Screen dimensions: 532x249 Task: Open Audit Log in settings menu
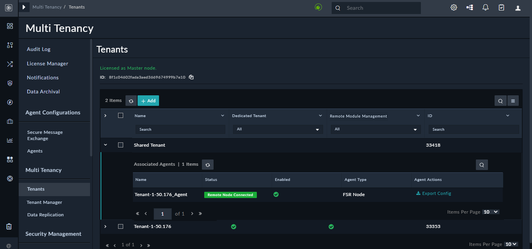(x=39, y=49)
